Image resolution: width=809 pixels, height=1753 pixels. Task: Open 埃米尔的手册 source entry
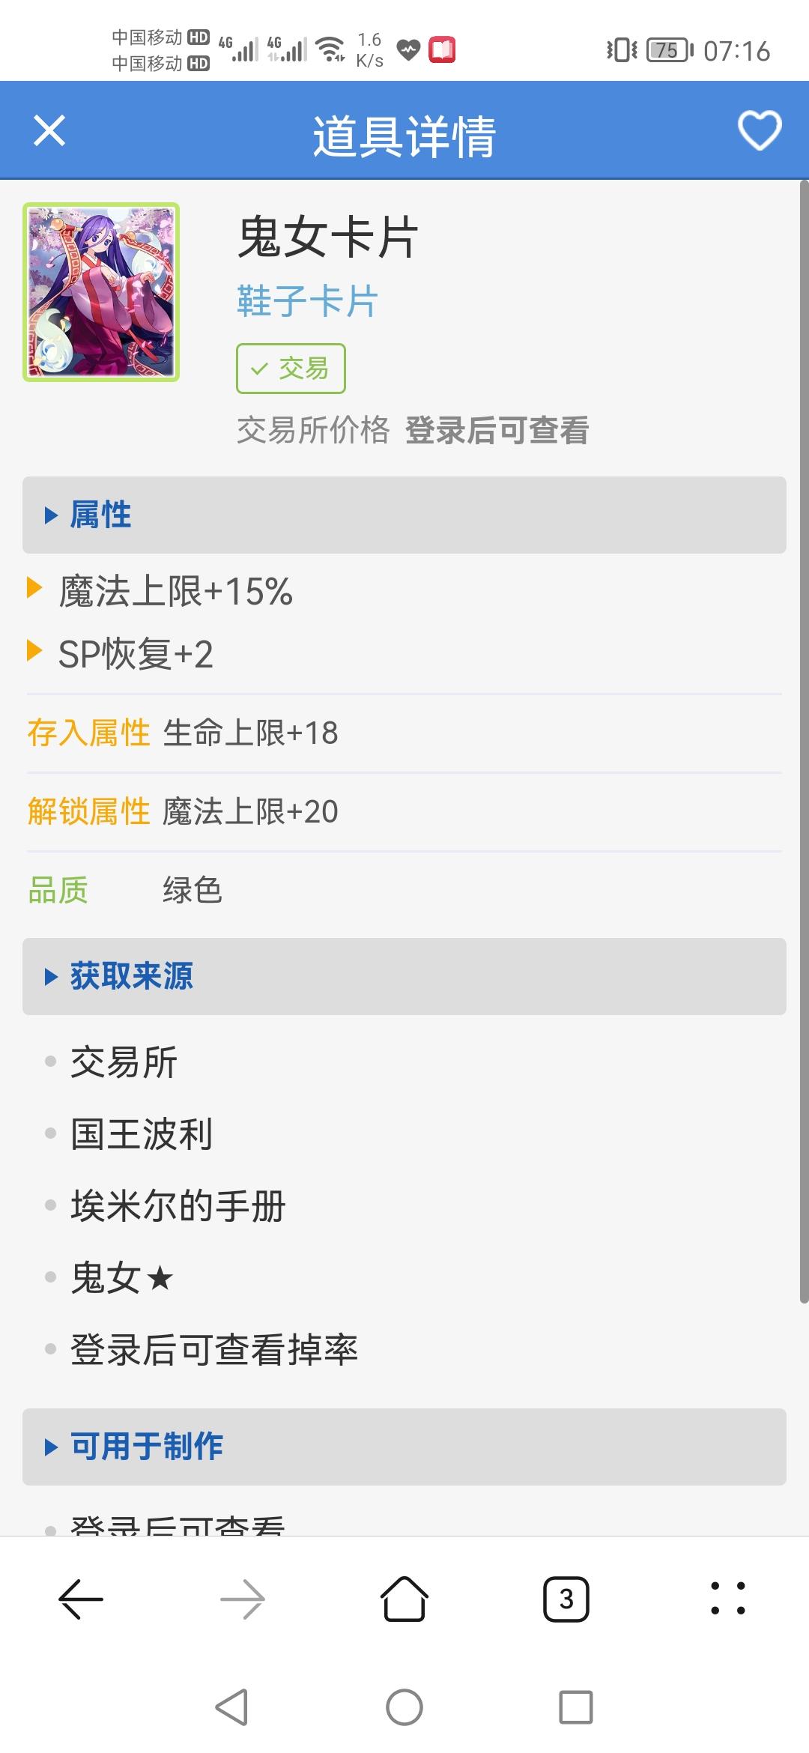pyautogui.click(x=178, y=1206)
